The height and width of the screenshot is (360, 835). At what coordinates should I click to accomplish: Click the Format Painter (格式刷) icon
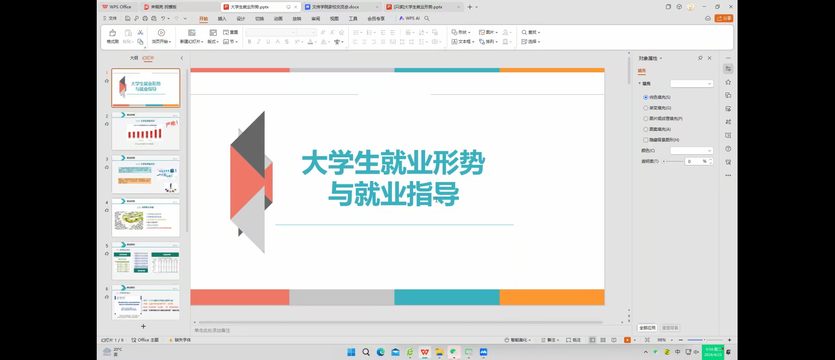click(112, 33)
